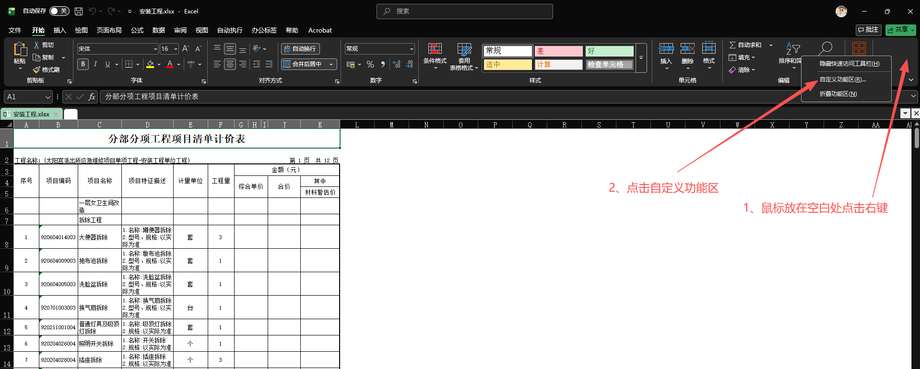This screenshot has height=369, width=920.
Task: Increase decimal places
Action: [397, 64]
